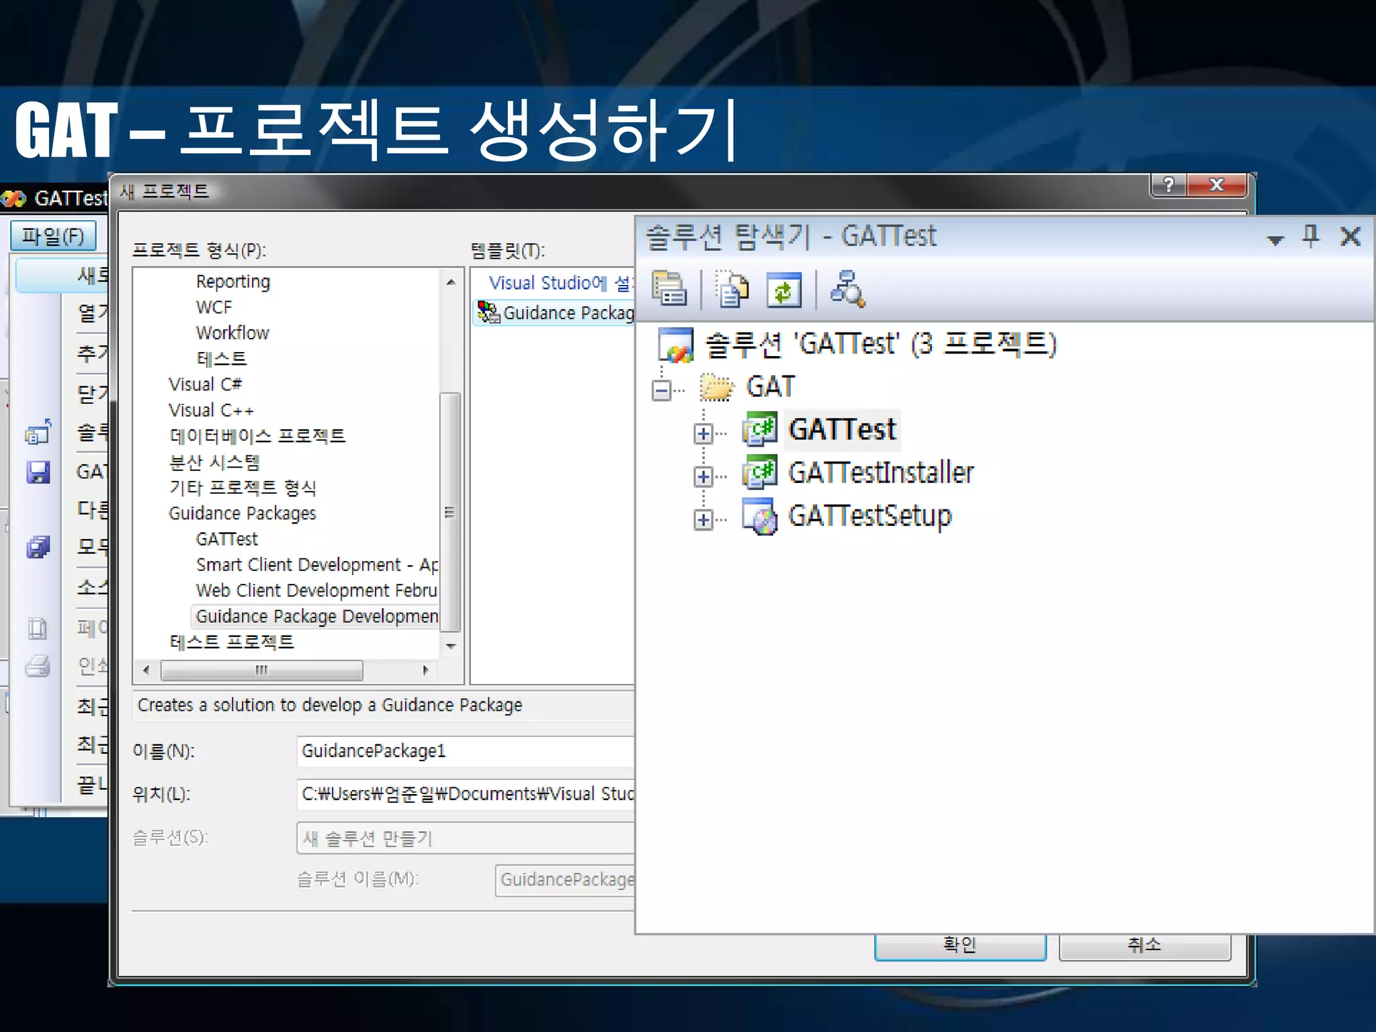Click the 이름(N) name input field
Screen dimensions: 1376x1032
tap(466, 751)
